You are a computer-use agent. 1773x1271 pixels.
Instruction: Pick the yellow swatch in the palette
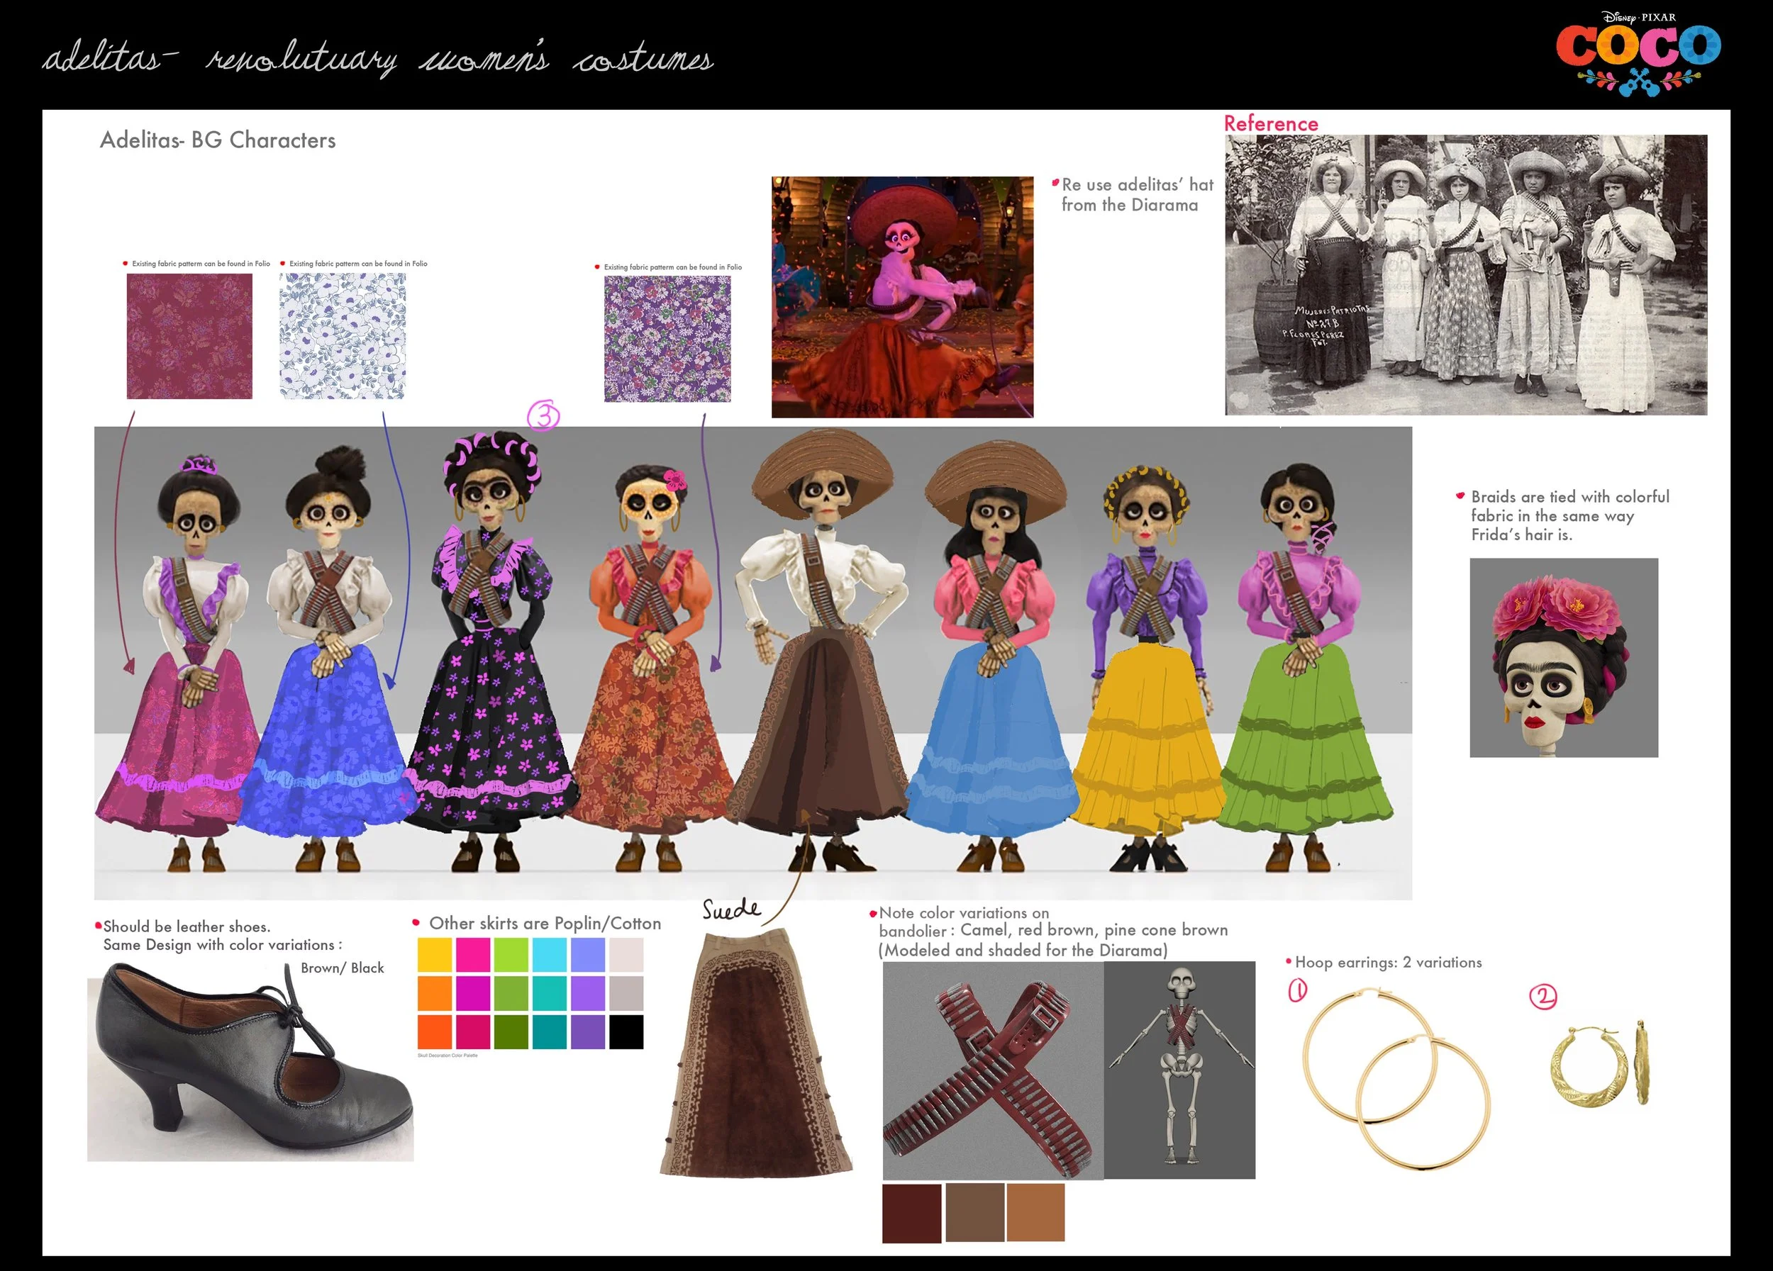(x=435, y=955)
